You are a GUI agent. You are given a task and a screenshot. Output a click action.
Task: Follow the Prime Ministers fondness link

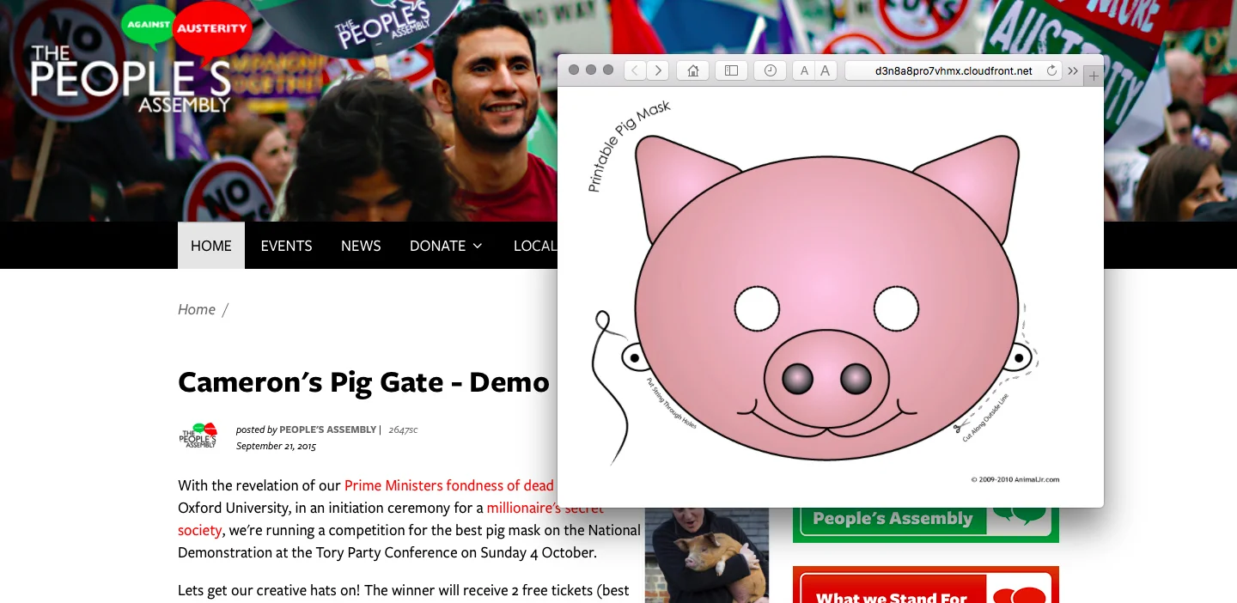(449, 485)
